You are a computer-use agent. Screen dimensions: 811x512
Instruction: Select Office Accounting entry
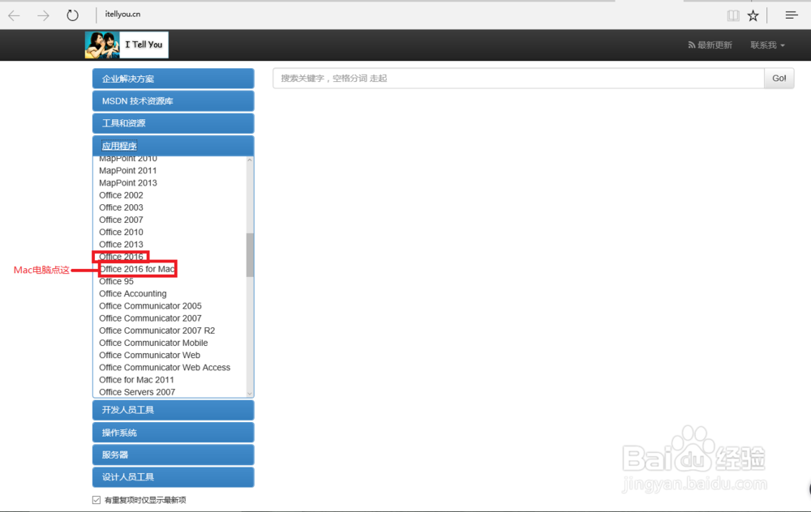point(133,293)
